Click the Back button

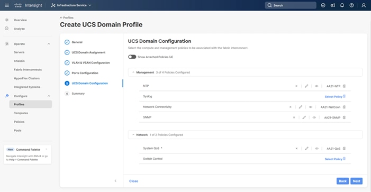pos(342,181)
